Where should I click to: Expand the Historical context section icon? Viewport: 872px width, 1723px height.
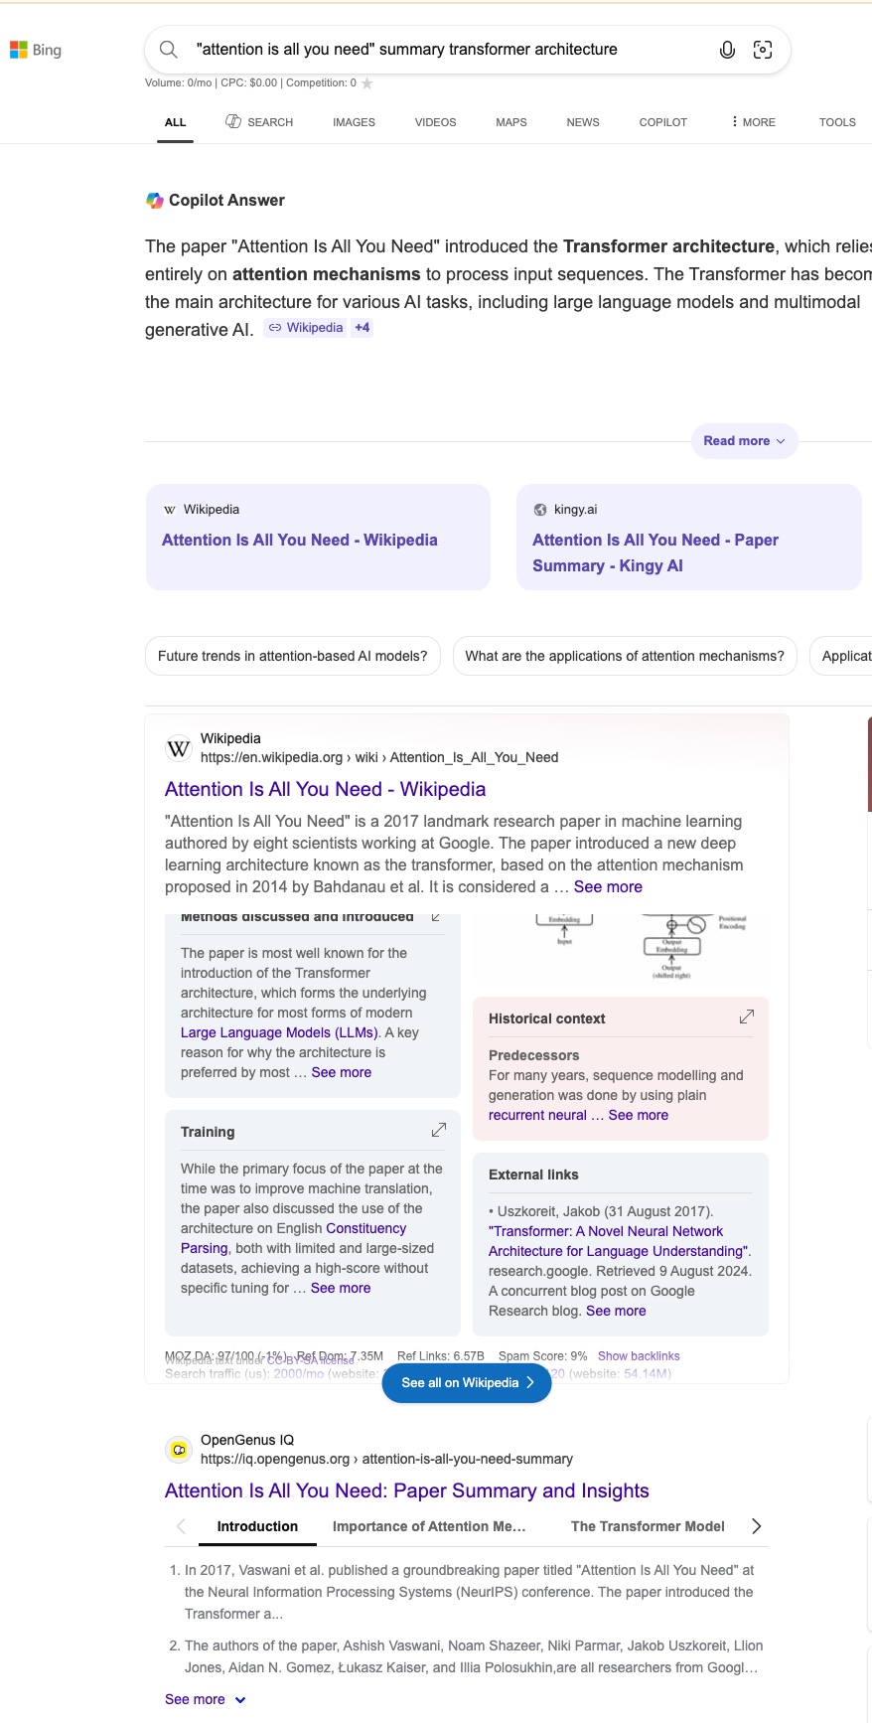(746, 1017)
